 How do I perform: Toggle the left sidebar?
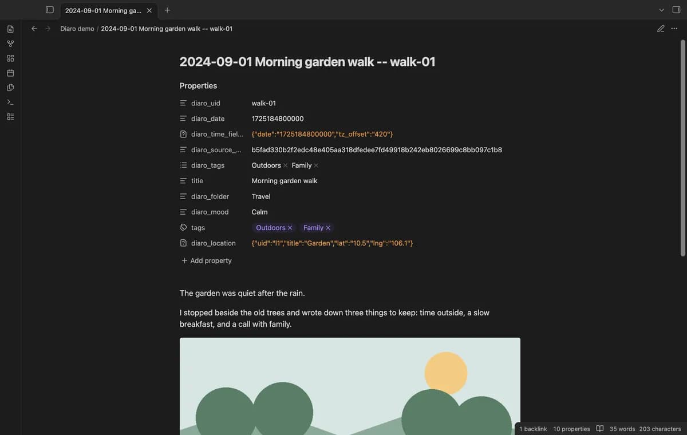click(x=50, y=10)
